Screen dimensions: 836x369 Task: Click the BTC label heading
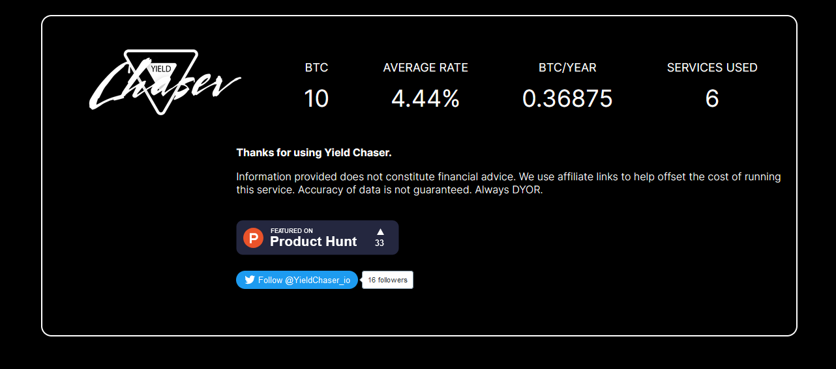pos(316,68)
